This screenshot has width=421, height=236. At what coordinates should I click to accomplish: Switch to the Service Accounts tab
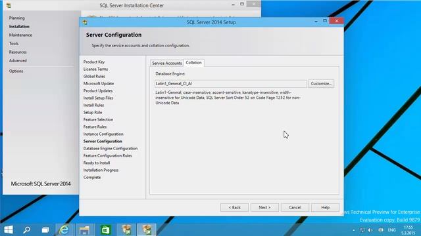pos(166,63)
